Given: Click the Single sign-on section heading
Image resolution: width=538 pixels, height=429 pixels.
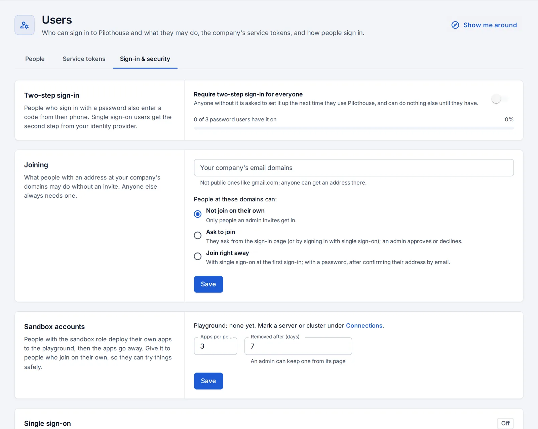Looking at the screenshot, I should 47,424.
